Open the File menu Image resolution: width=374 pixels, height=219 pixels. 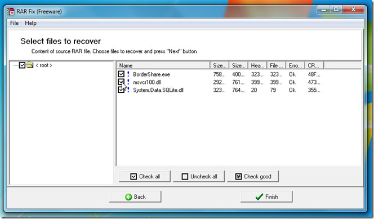coord(14,23)
